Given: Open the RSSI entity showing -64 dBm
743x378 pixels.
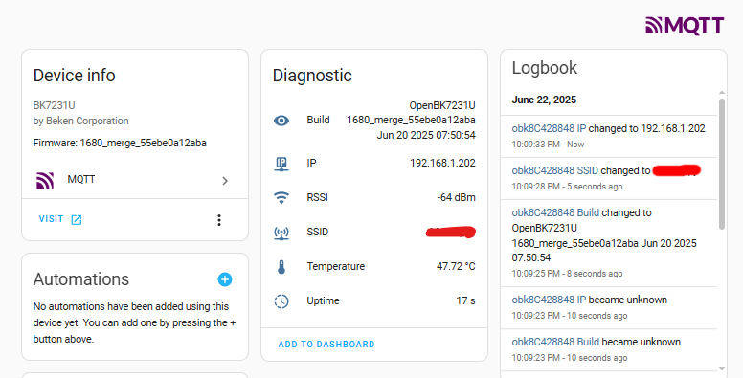Looking at the screenshot, I should [x=374, y=197].
